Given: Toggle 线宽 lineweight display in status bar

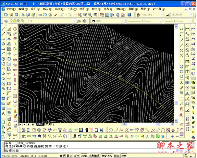Looking at the screenshot, I should coord(117,156).
